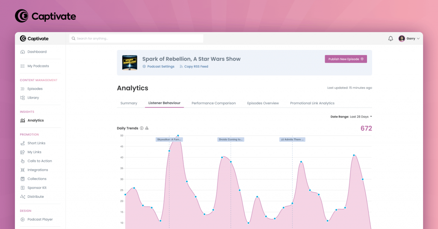This screenshot has width=438, height=229.
Task: Click the Search for anything field
Action: click(x=136, y=38)
